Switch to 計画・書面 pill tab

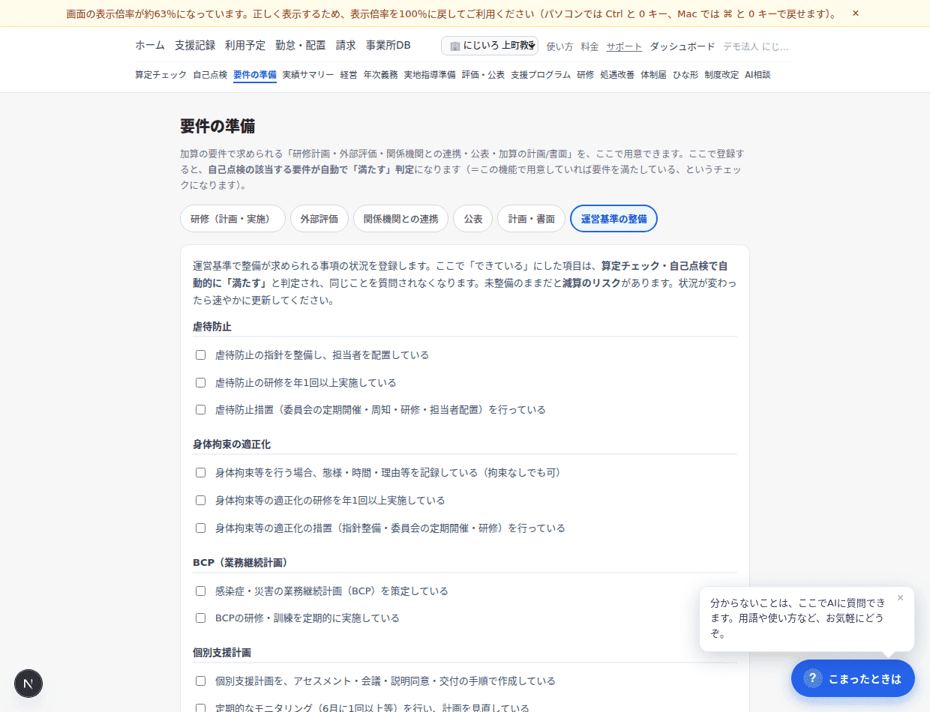click(531, 219)
